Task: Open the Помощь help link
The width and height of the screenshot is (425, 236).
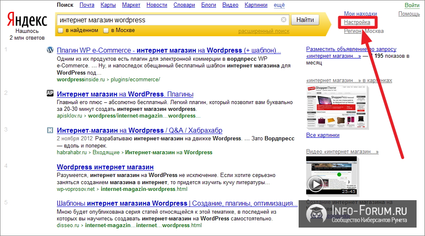Action: click(409, 13)
